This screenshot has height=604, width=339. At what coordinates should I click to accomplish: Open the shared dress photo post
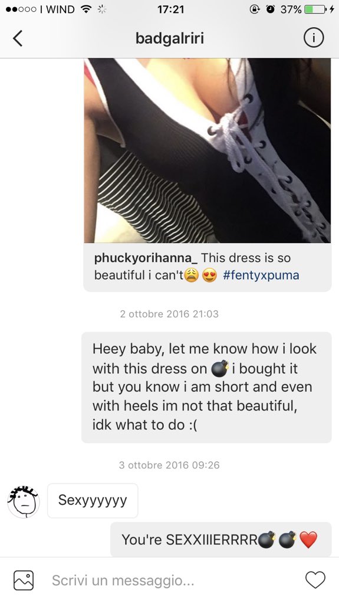pos(208,150)
